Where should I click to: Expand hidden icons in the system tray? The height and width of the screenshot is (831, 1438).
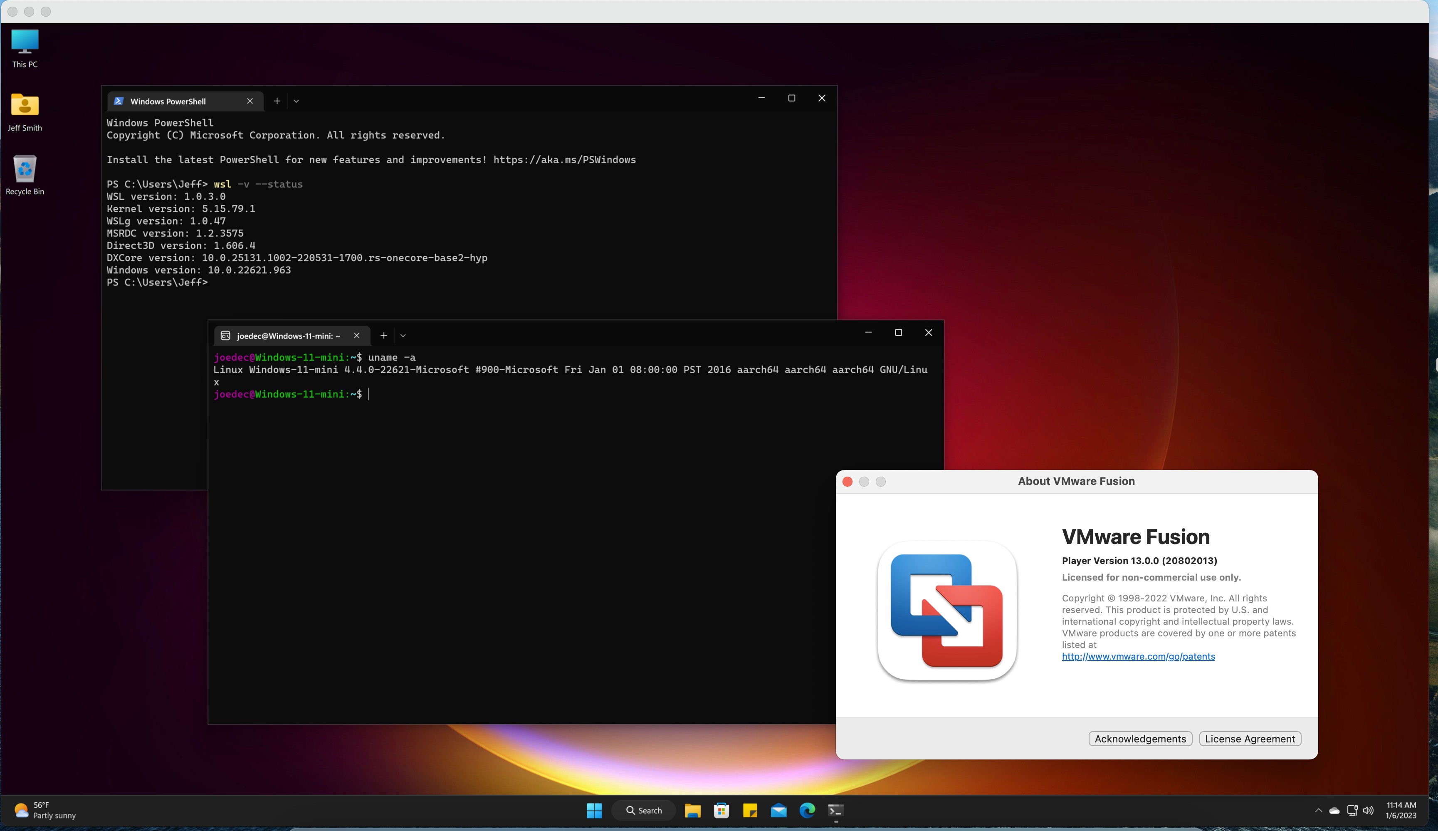[x=1318, y=810]
